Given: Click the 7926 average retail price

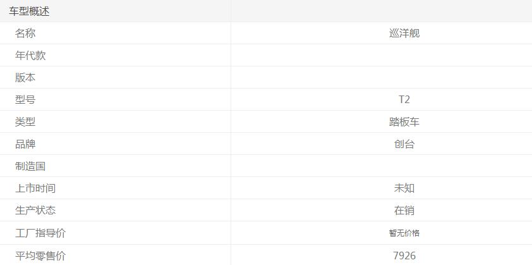Looking at the screenshot, I should click(x=404, y=256).
